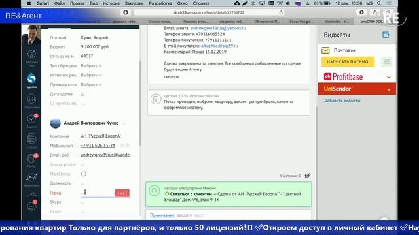Expand the UniSender widget
Screen dimensions: 419x235
388,89
